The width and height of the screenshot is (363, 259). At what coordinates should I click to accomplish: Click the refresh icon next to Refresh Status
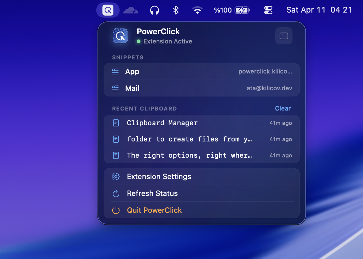pos(116,193)
